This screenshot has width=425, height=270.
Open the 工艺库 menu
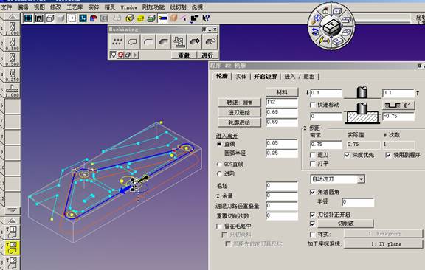tap(75, 7)
